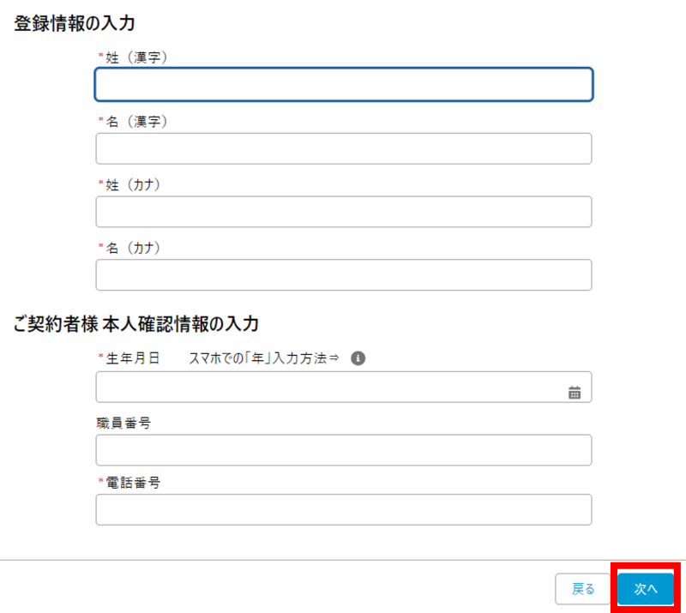Click into the 姓（カナ） field

tap(343, 212)
